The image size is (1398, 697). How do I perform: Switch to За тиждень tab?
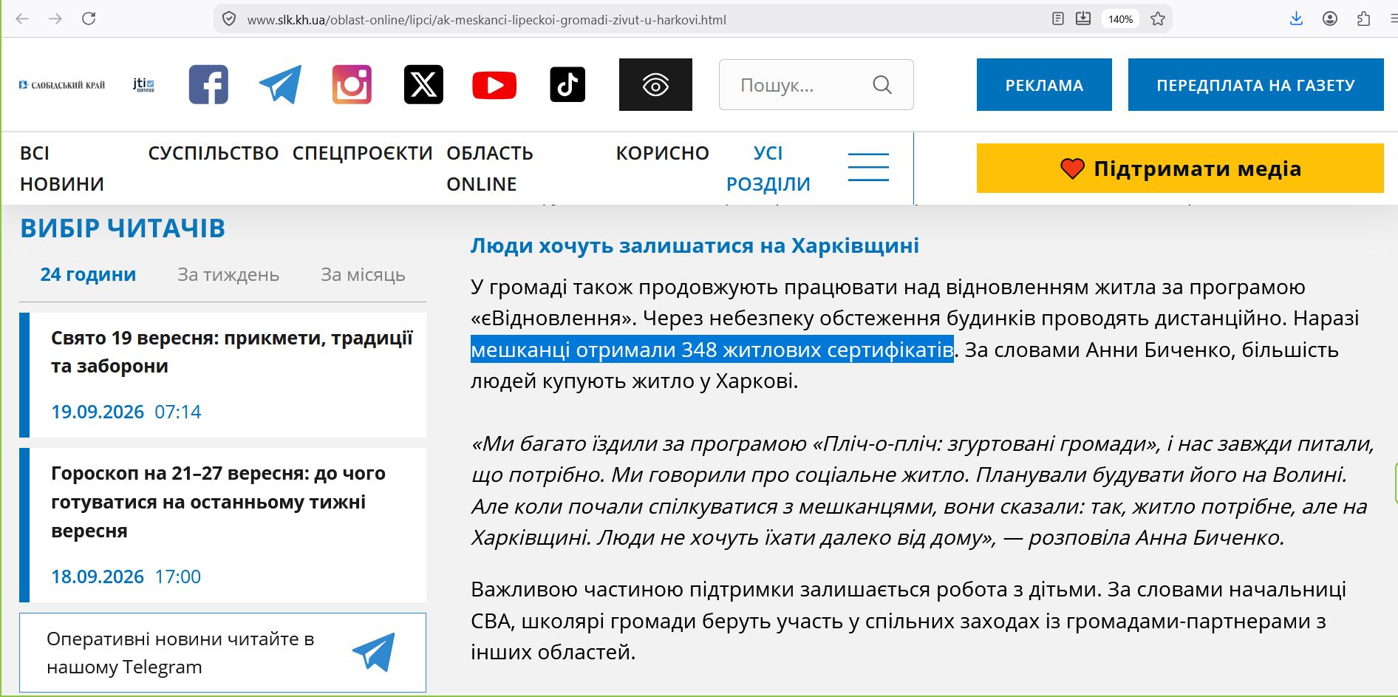pyautogui.click(x=228, y=274)
